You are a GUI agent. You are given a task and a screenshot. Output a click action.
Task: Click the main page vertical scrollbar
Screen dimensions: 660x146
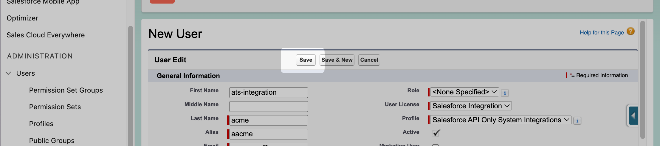click(642, 80)
